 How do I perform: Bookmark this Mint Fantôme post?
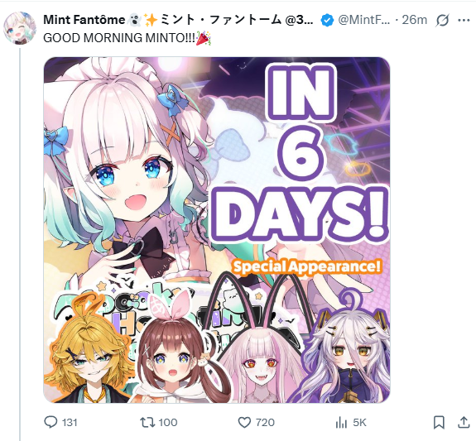(x=439, y=422)
